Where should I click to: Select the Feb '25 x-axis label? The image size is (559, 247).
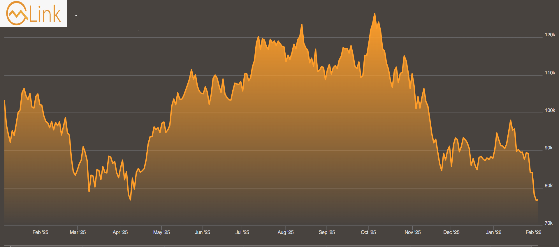(x=40, y=232)
